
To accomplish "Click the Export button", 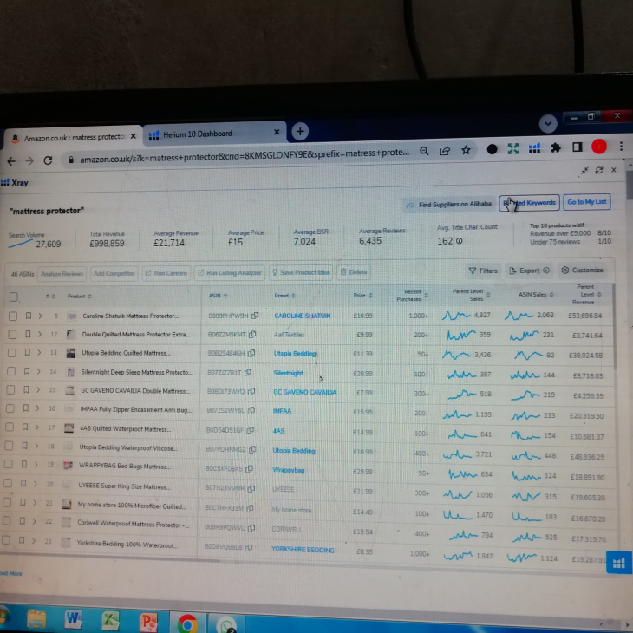I will (529, 271).
